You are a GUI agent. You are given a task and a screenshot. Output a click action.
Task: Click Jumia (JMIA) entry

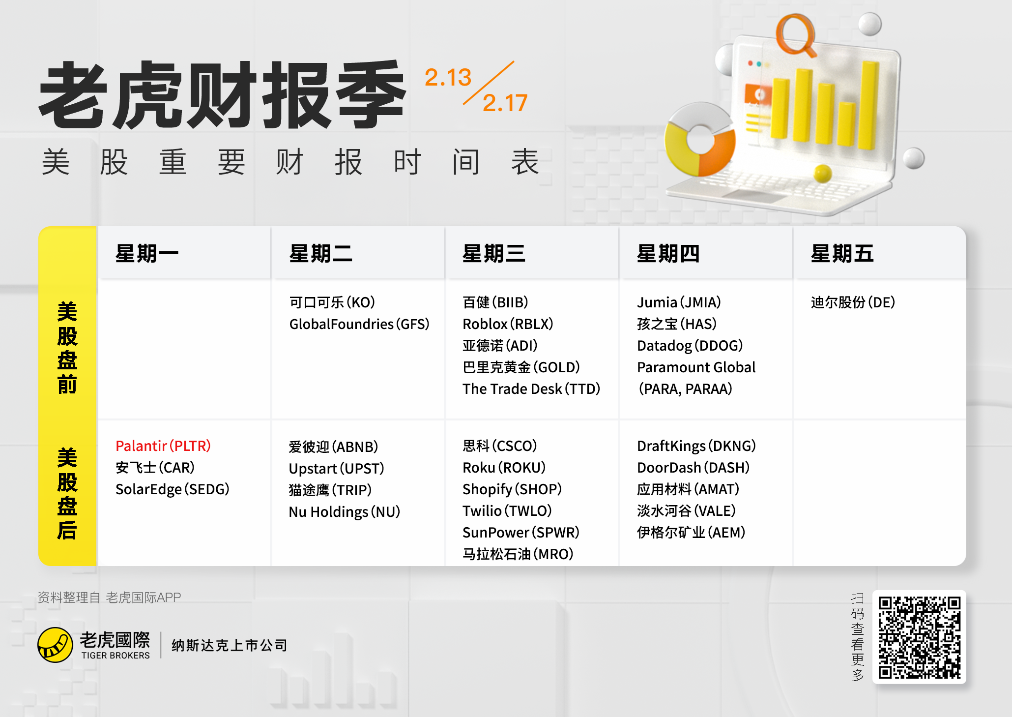[679, 302]
